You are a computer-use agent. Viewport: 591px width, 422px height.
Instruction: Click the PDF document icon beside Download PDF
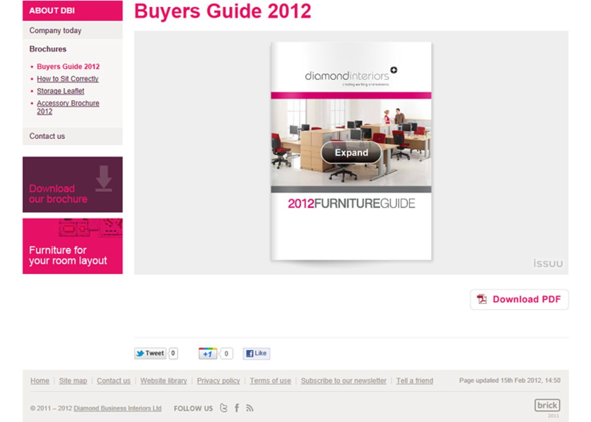pos(482,299)
